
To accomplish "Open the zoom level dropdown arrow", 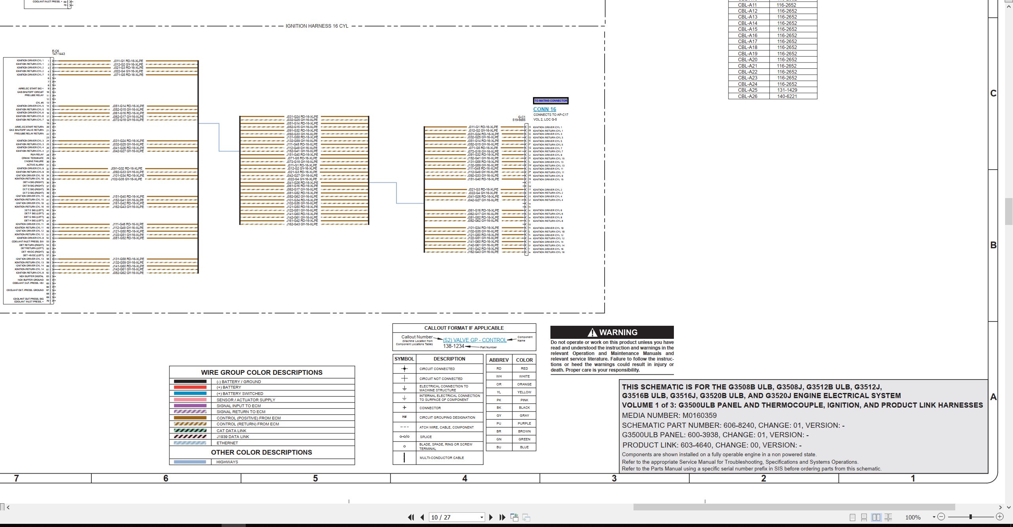I will pyautogui.click(x=934, y=517).
